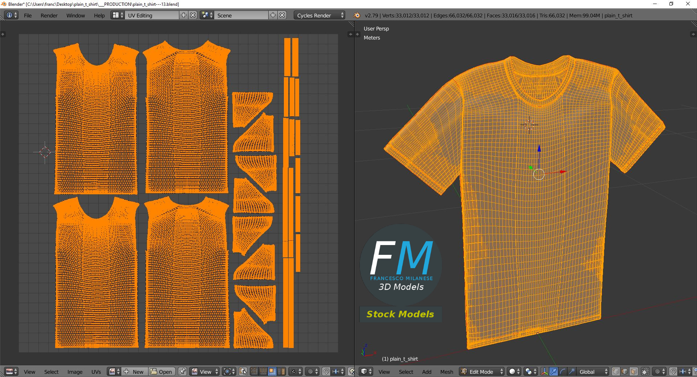Screen dimensions: 697x377
Task: Open the 3D View editor type selector
Action: click(366, 372)
